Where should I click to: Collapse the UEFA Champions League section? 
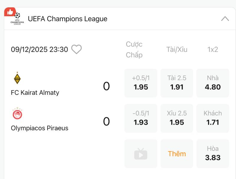pyautogui.click(x=225, y=19)
